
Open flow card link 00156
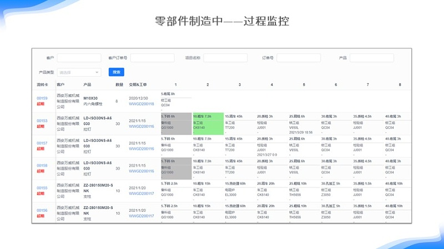coord(42,210)
